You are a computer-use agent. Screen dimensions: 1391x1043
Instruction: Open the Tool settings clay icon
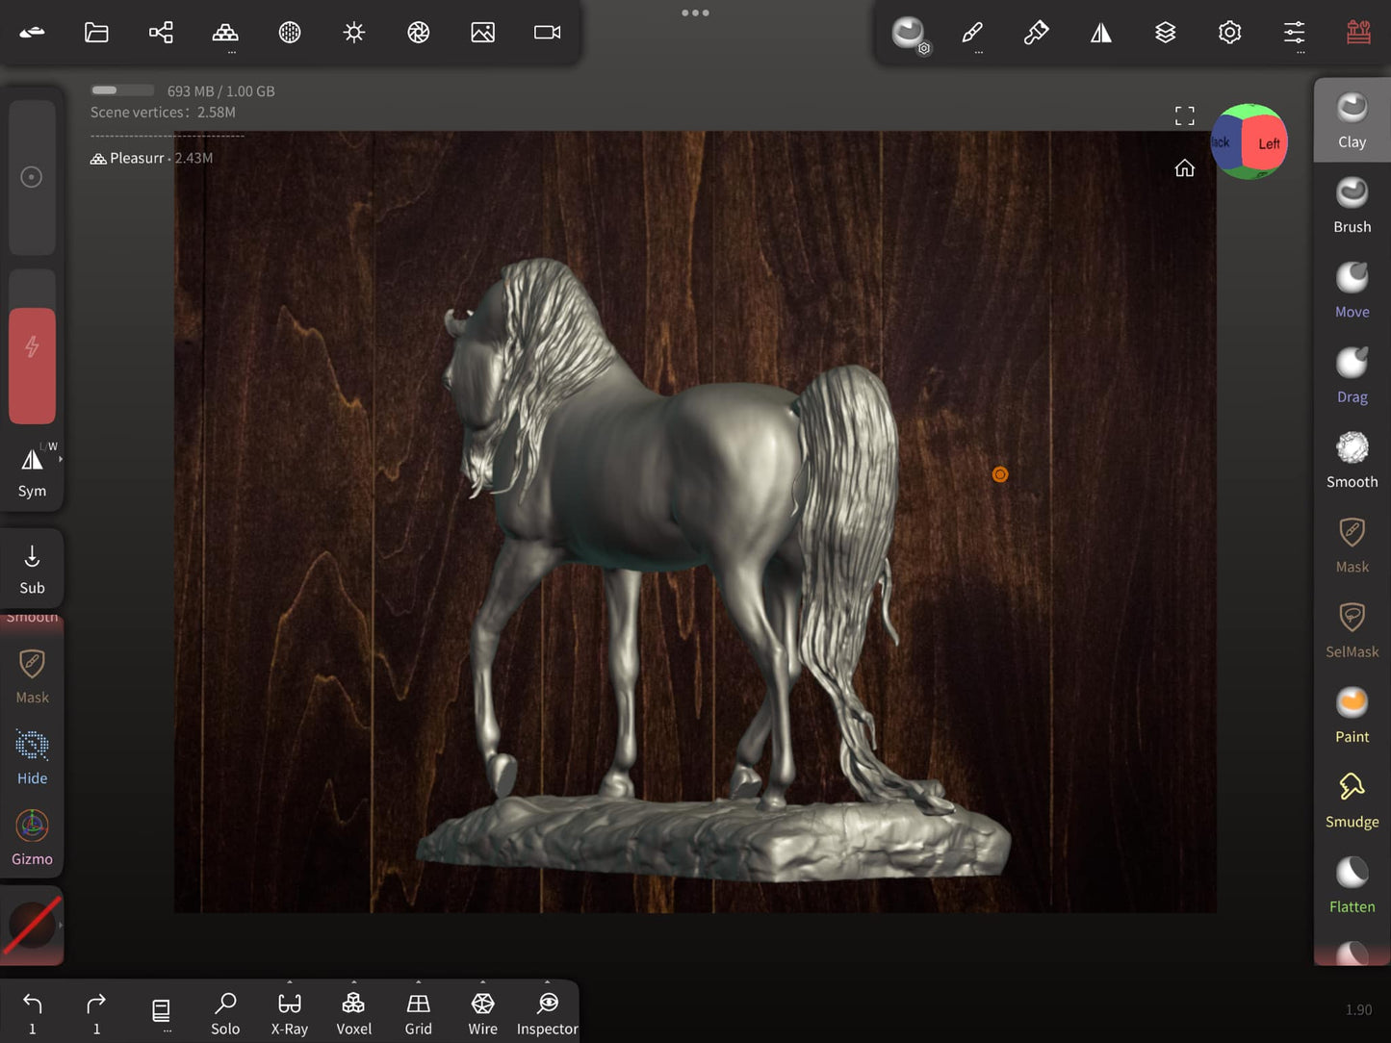[x=909, y=34]
